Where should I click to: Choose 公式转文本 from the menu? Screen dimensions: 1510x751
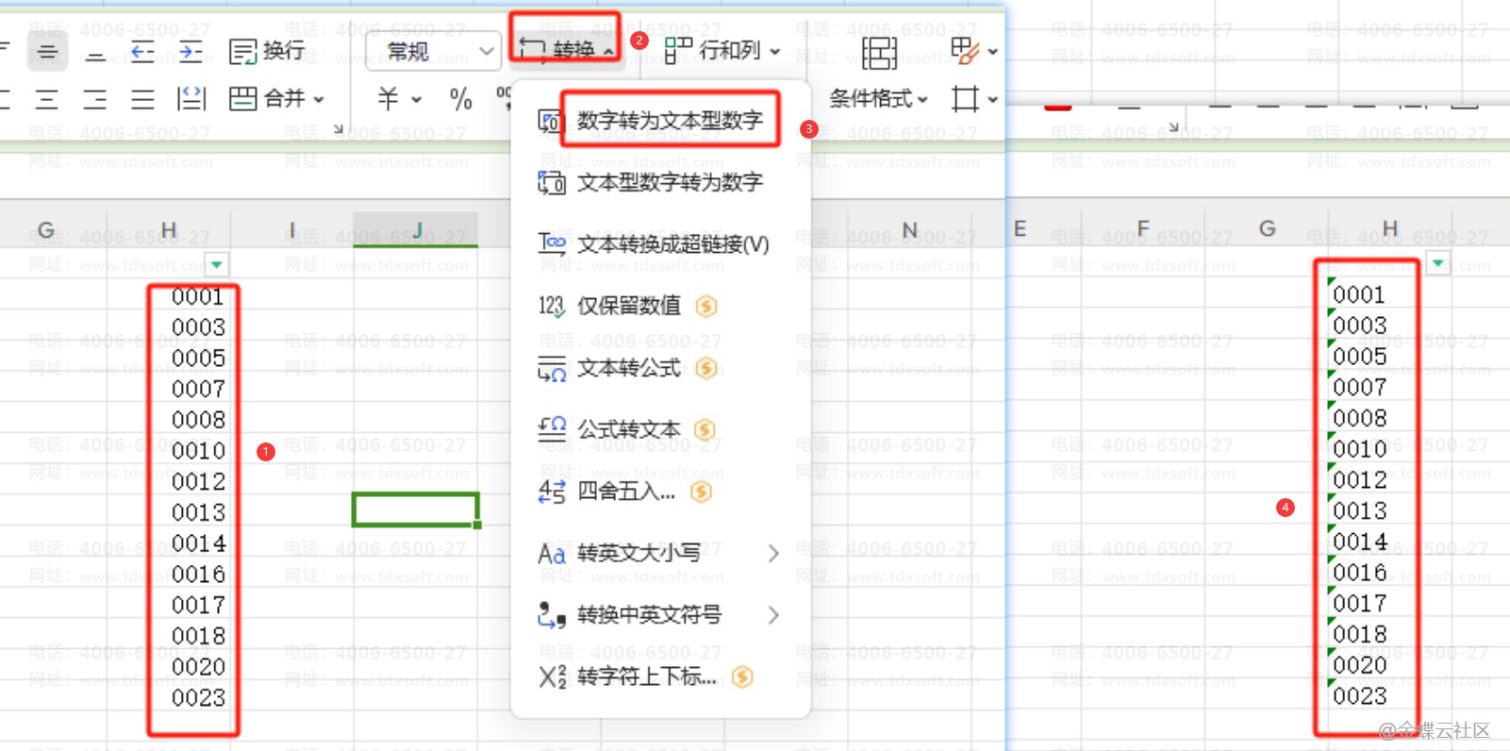click(x=660, y=429)
